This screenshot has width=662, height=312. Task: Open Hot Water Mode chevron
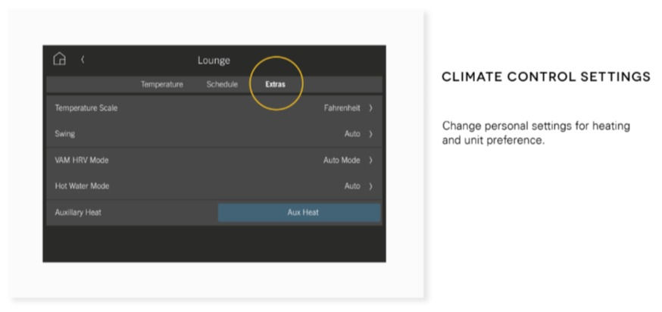[370, 186]
